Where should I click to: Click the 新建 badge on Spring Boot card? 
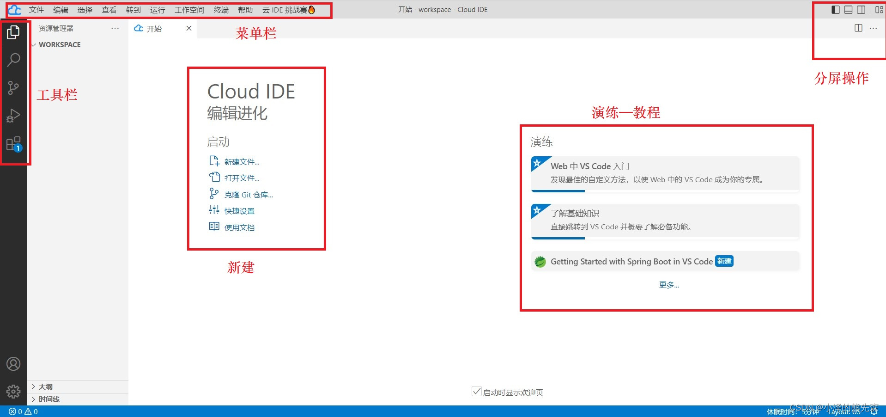724,261
